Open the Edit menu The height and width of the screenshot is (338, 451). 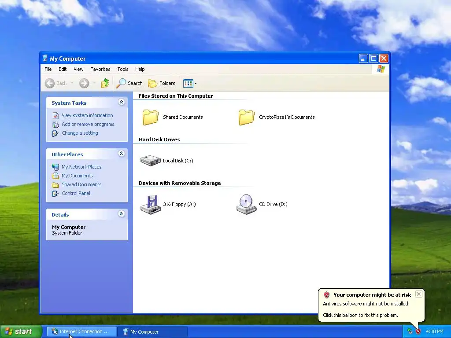[x=63, y=69]
